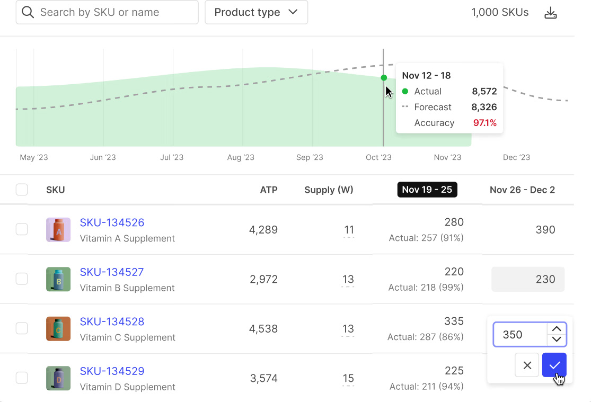
Task: Increase forecast value with up arrow
Action: 557,329
